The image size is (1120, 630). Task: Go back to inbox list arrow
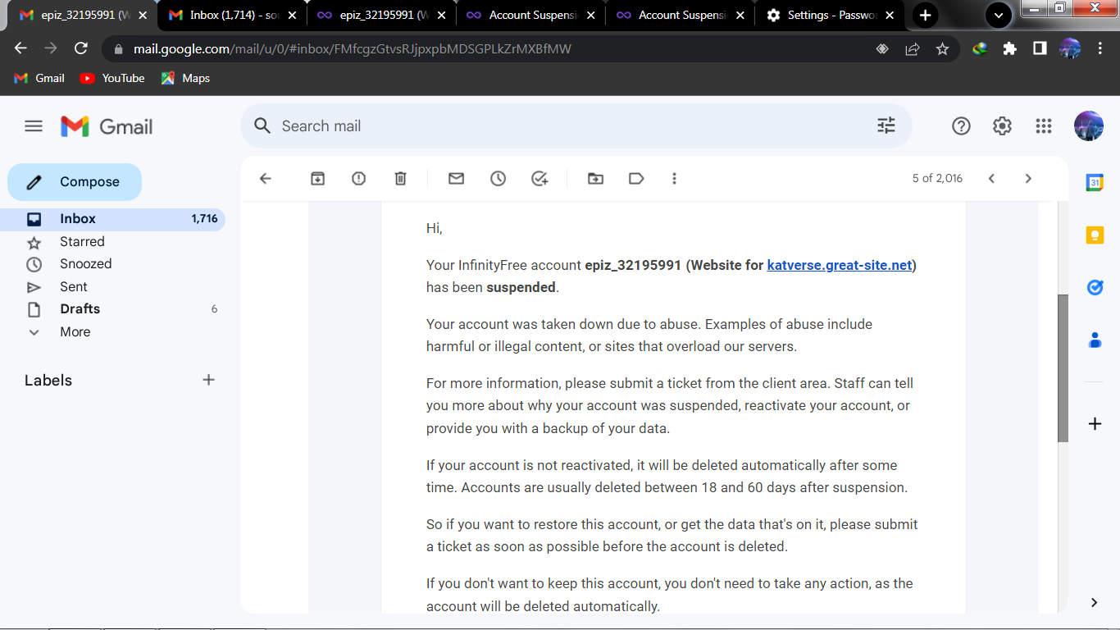(x=265, y=179)
